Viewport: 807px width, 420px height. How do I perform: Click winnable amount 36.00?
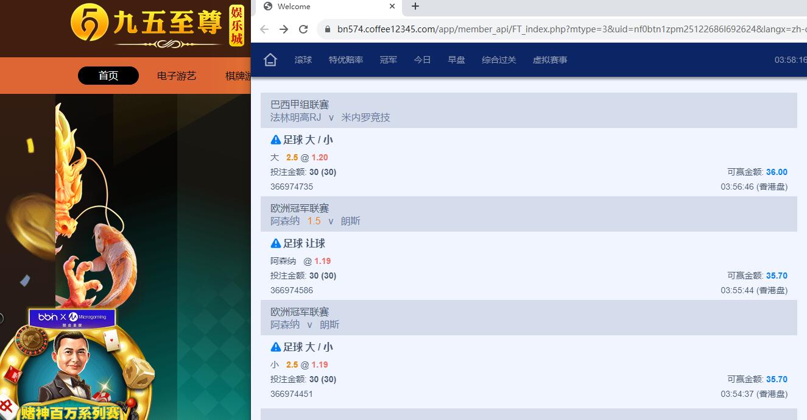point(777,172)
